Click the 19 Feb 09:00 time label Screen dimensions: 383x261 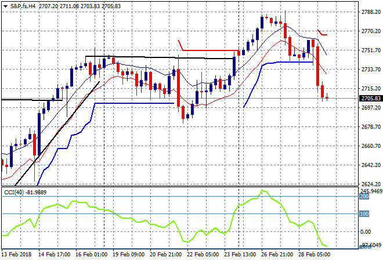click(128, 255)
